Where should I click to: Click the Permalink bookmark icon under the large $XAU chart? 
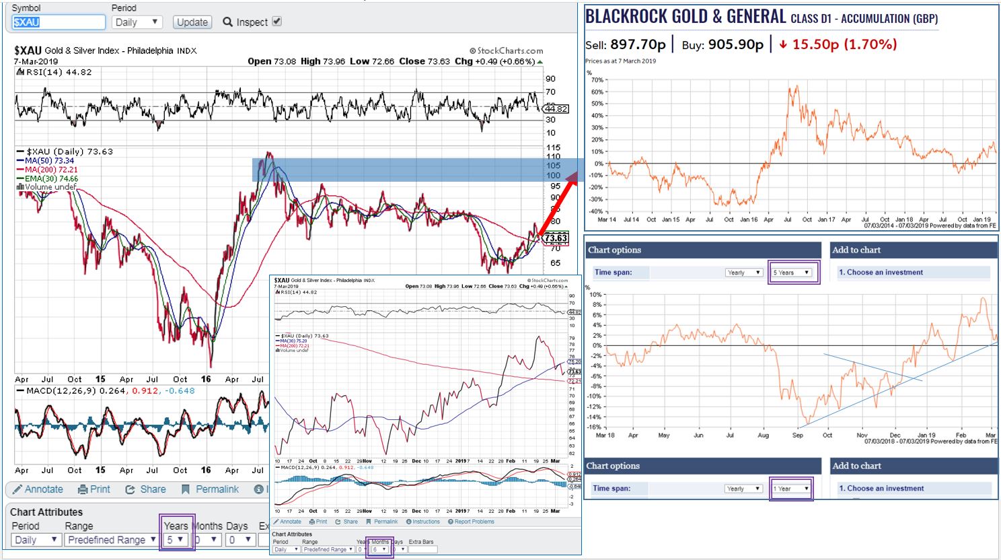click(x=186, y=489)
